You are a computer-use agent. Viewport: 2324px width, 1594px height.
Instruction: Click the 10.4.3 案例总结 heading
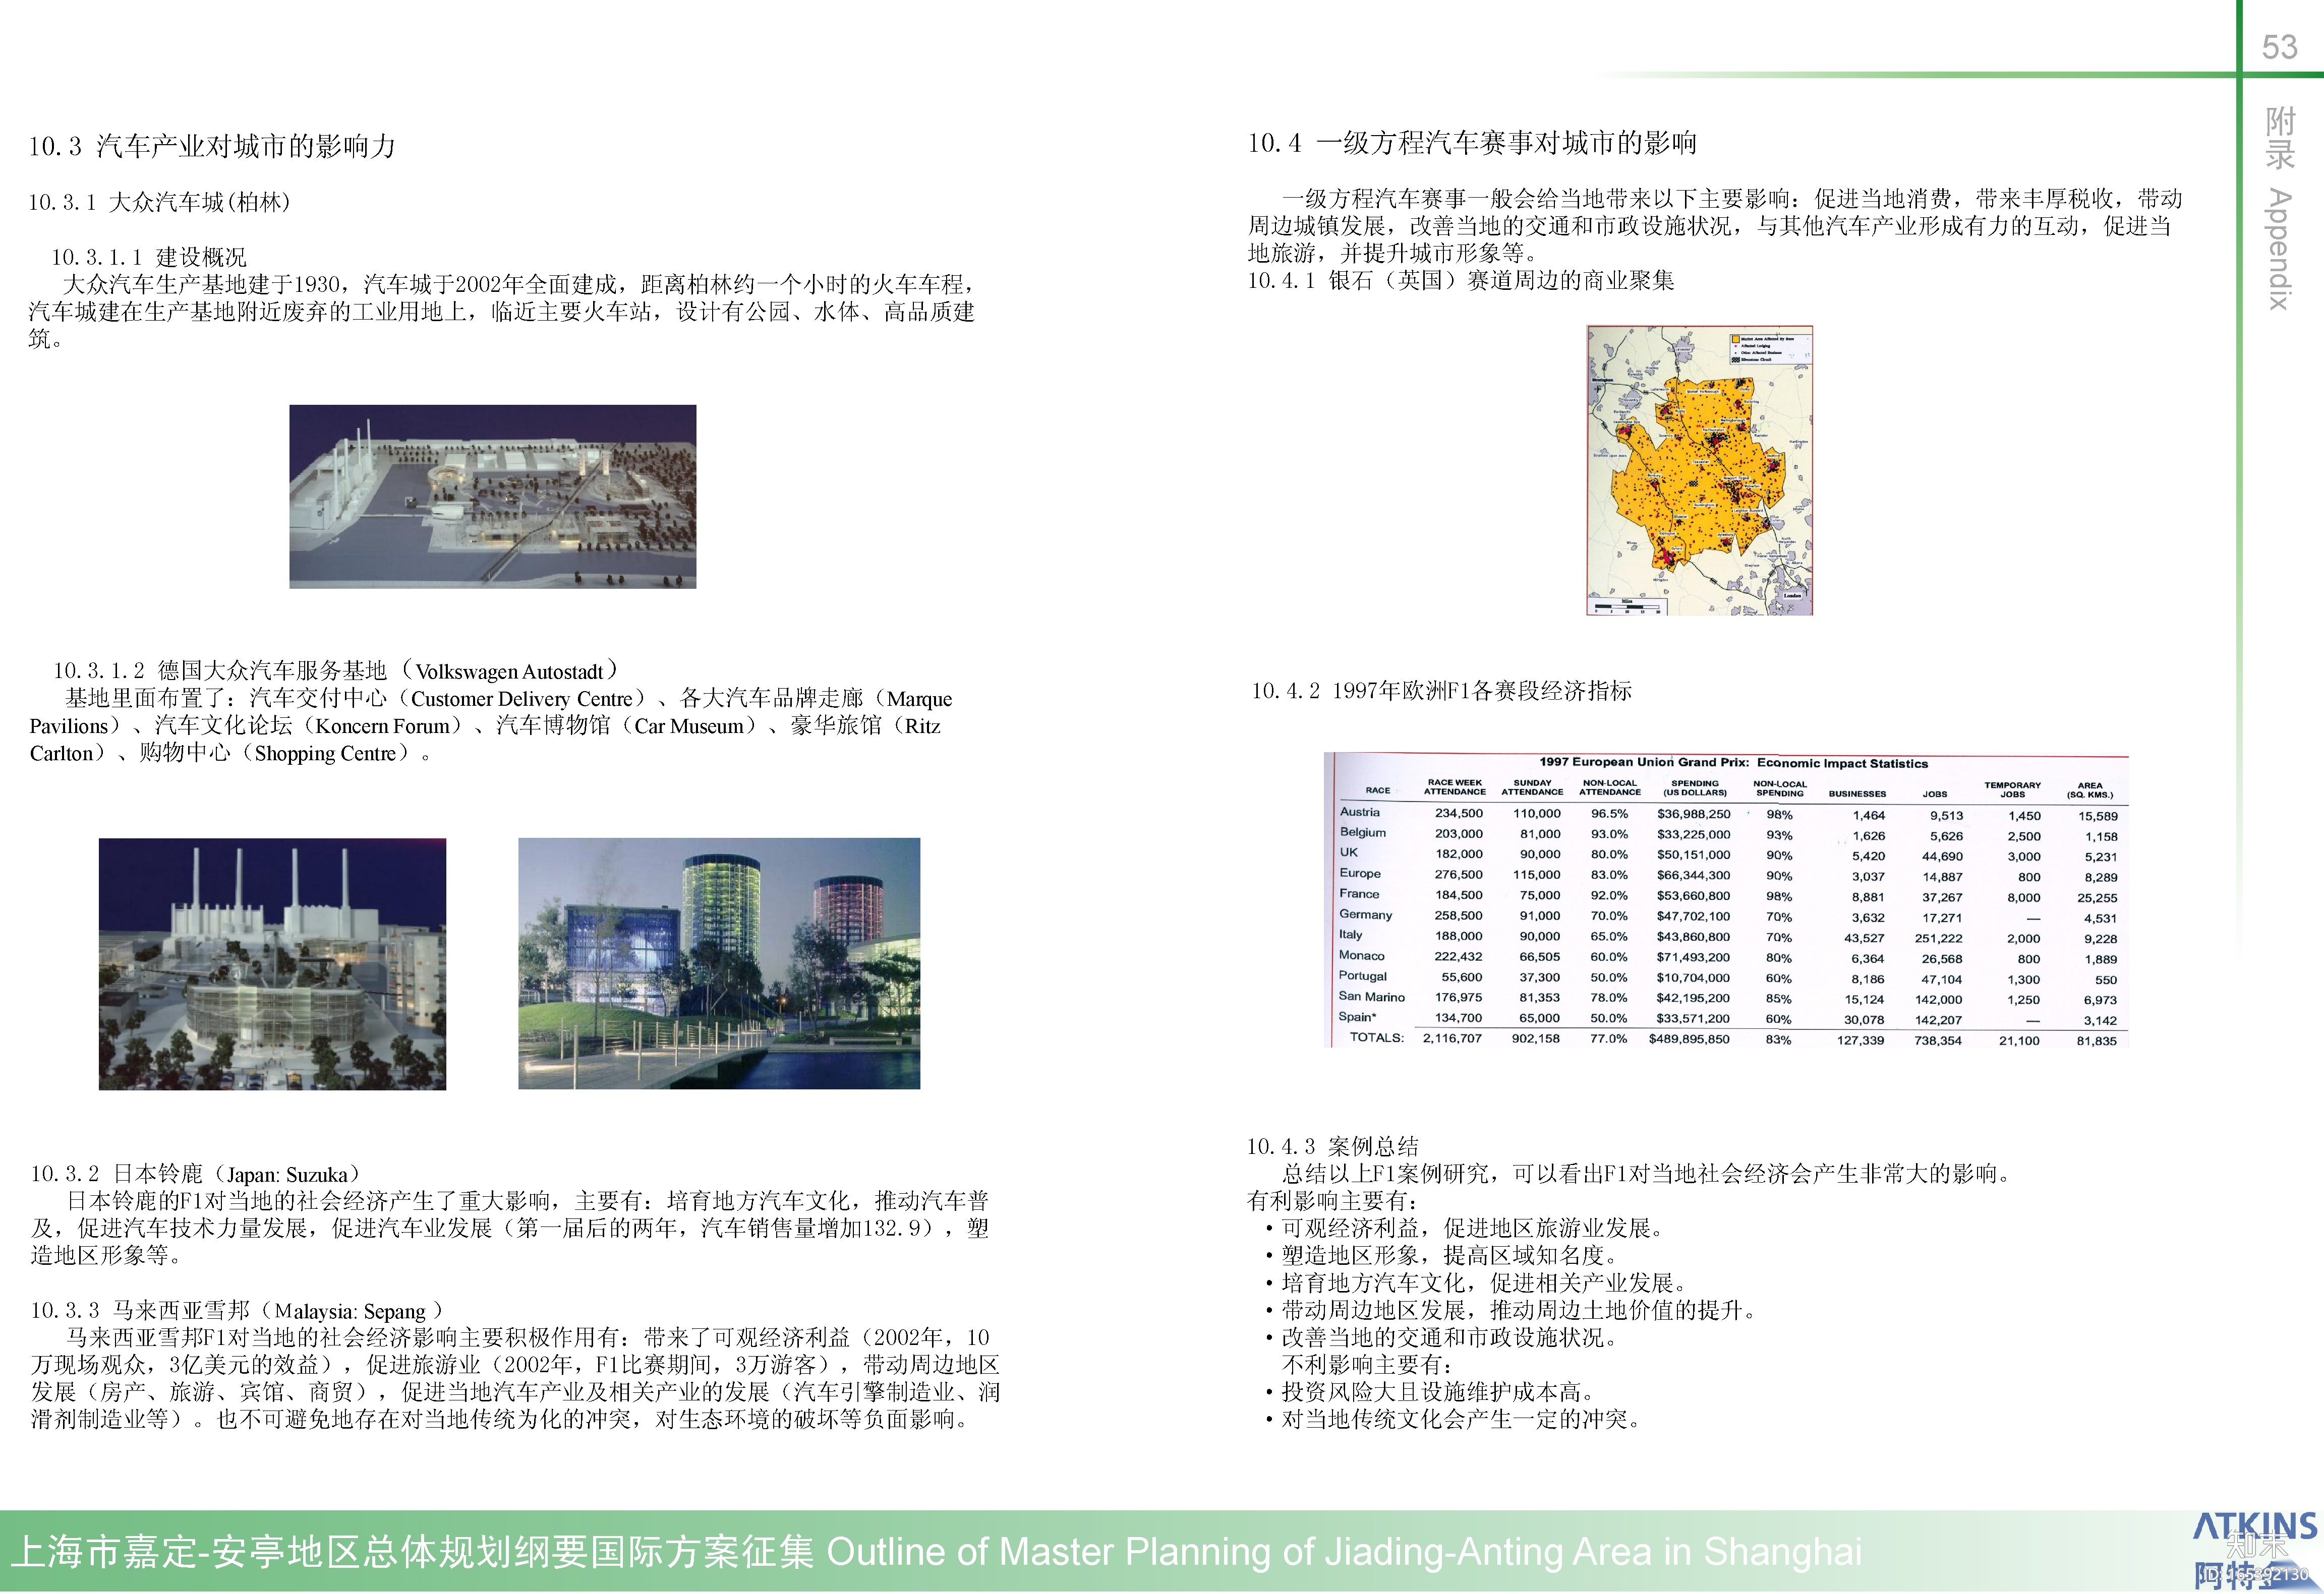click(1332, 1146)
